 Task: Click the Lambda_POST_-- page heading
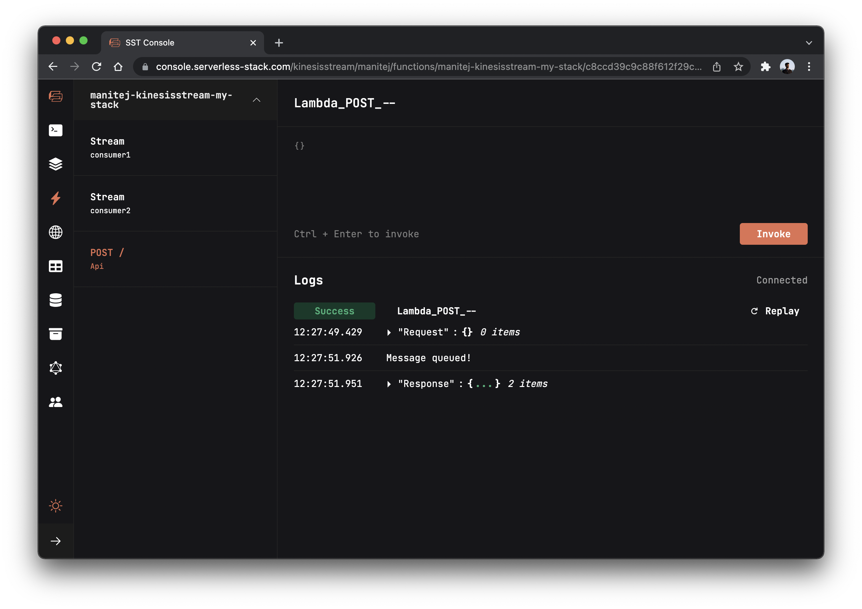coord(345,103)
